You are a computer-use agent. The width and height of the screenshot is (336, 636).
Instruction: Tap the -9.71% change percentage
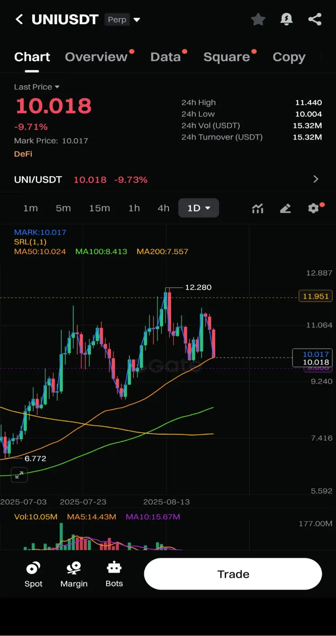[x=31, y=127]
